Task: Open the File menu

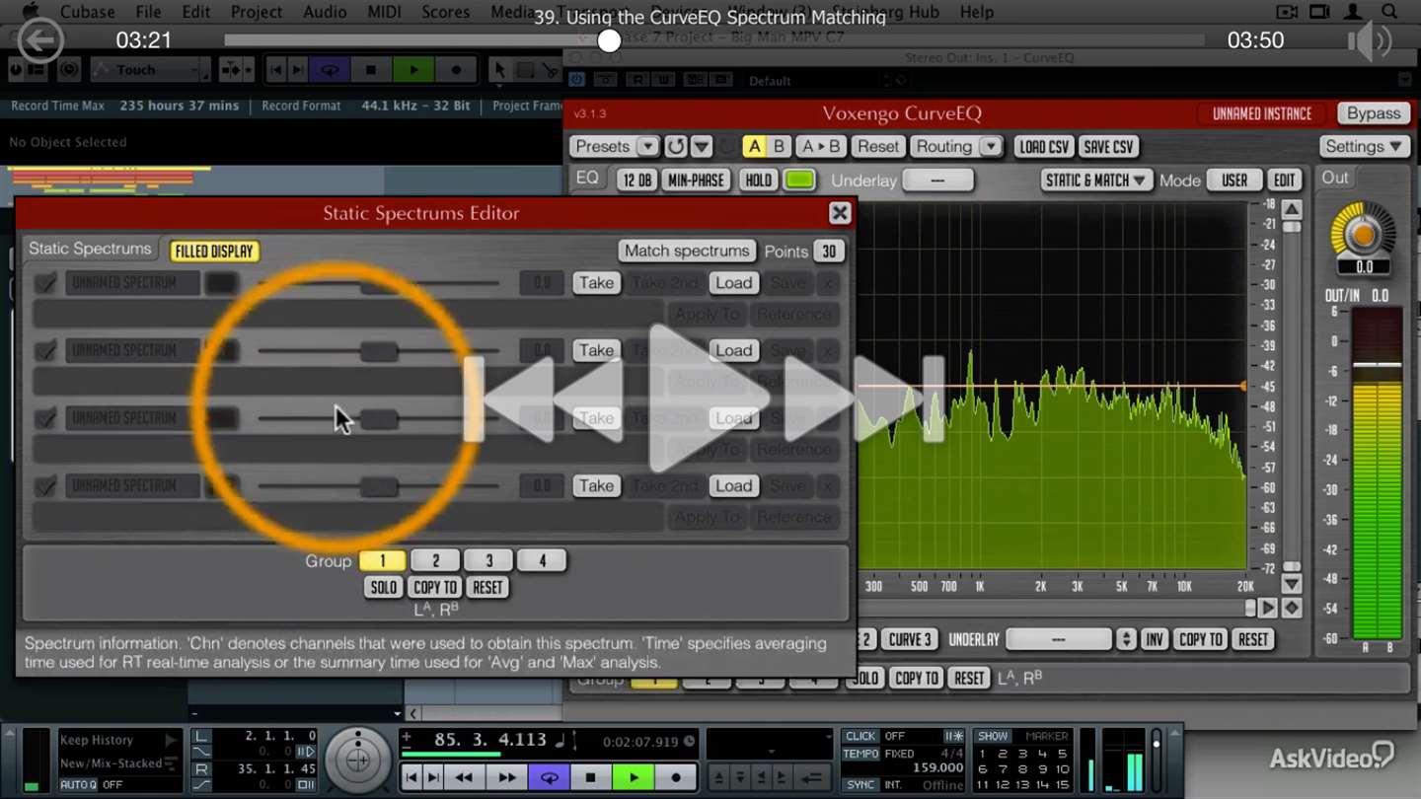Action: click(148, 12)
